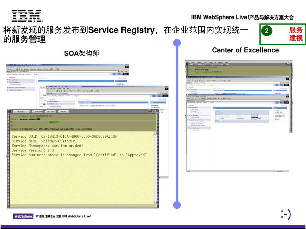306x229 pixels.
Task: Click Close Page in right State browser
Action: tap(284, 106)
